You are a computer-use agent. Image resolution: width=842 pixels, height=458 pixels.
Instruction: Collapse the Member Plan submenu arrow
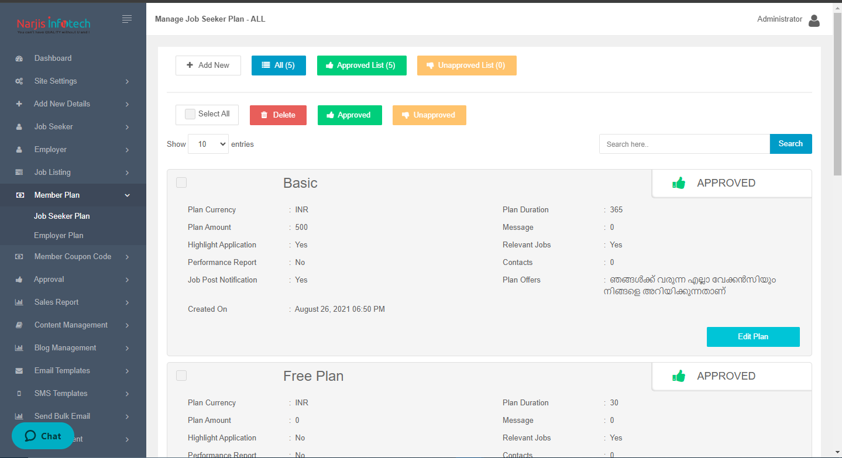point(127,195)
